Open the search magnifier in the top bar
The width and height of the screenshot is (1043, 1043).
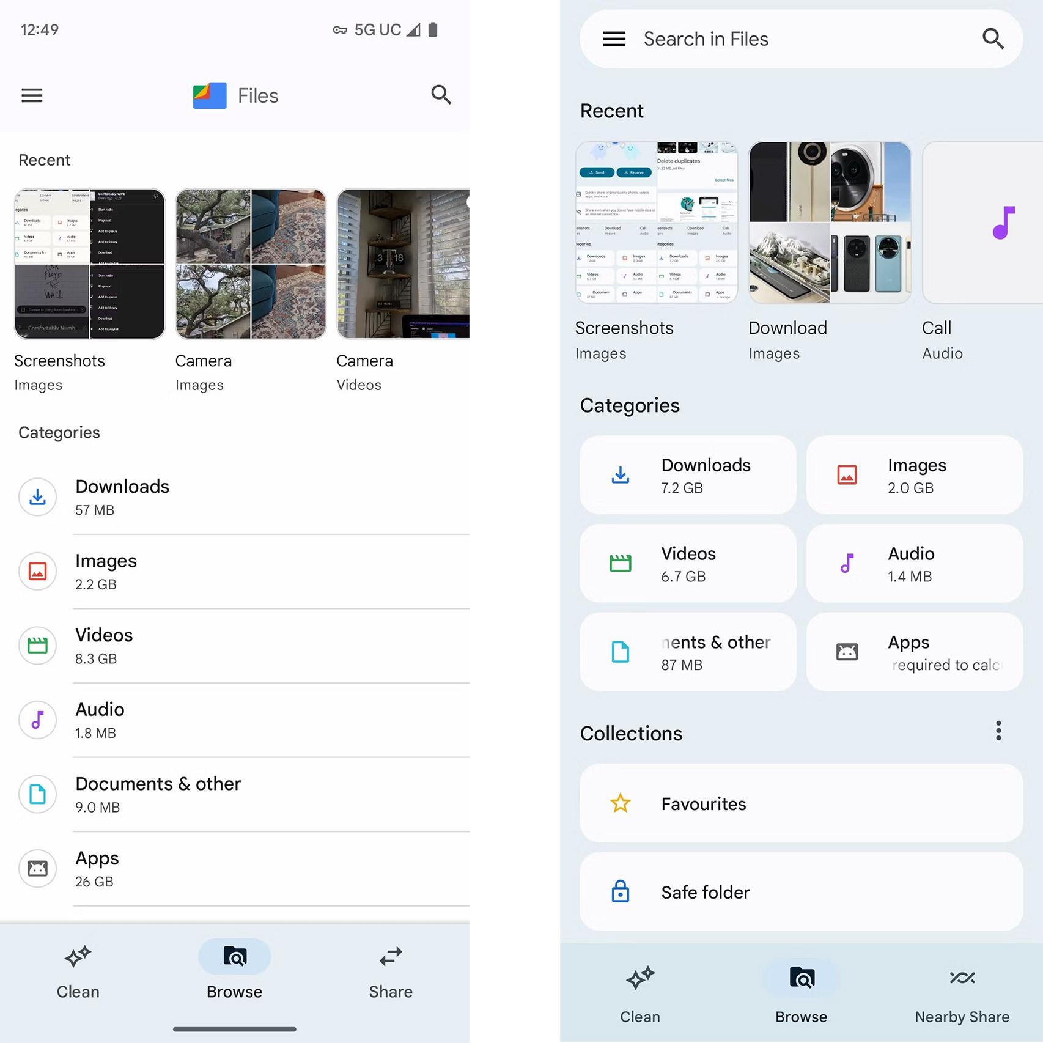click(441, 95)
